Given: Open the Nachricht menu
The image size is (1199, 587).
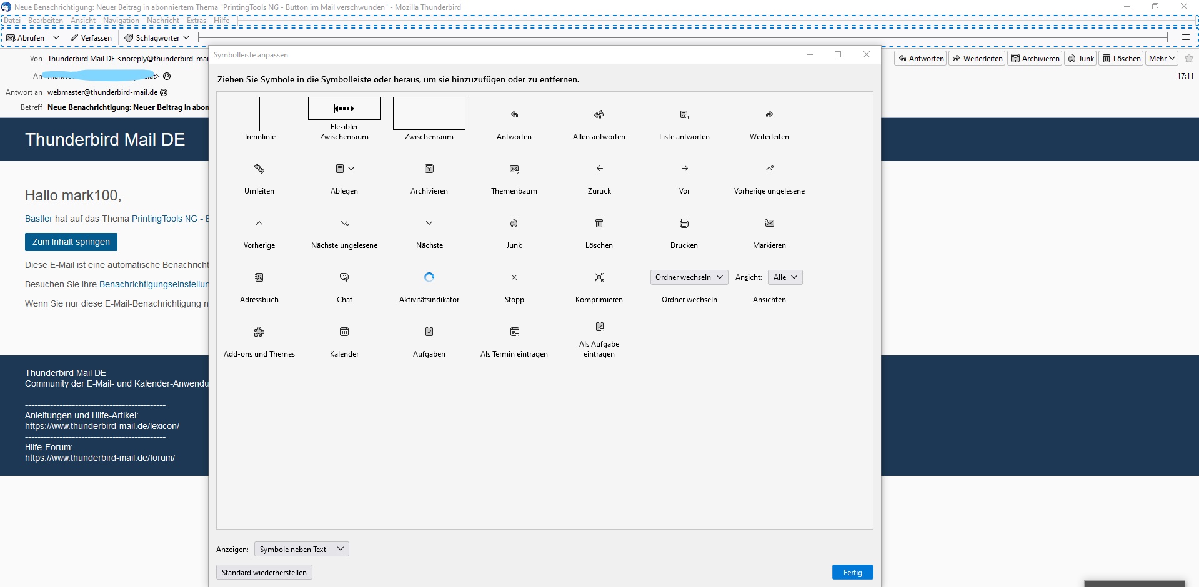Looking at the screenshot, I should (x=163, y=21).
